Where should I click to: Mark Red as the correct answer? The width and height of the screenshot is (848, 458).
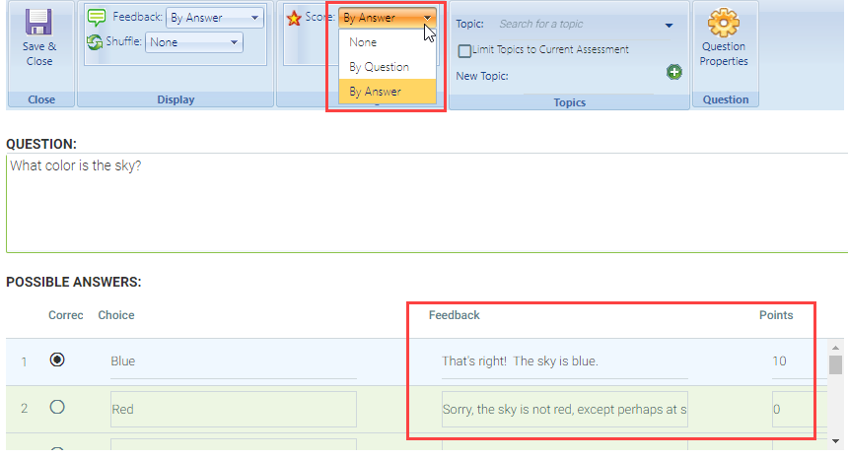[57, 407]
